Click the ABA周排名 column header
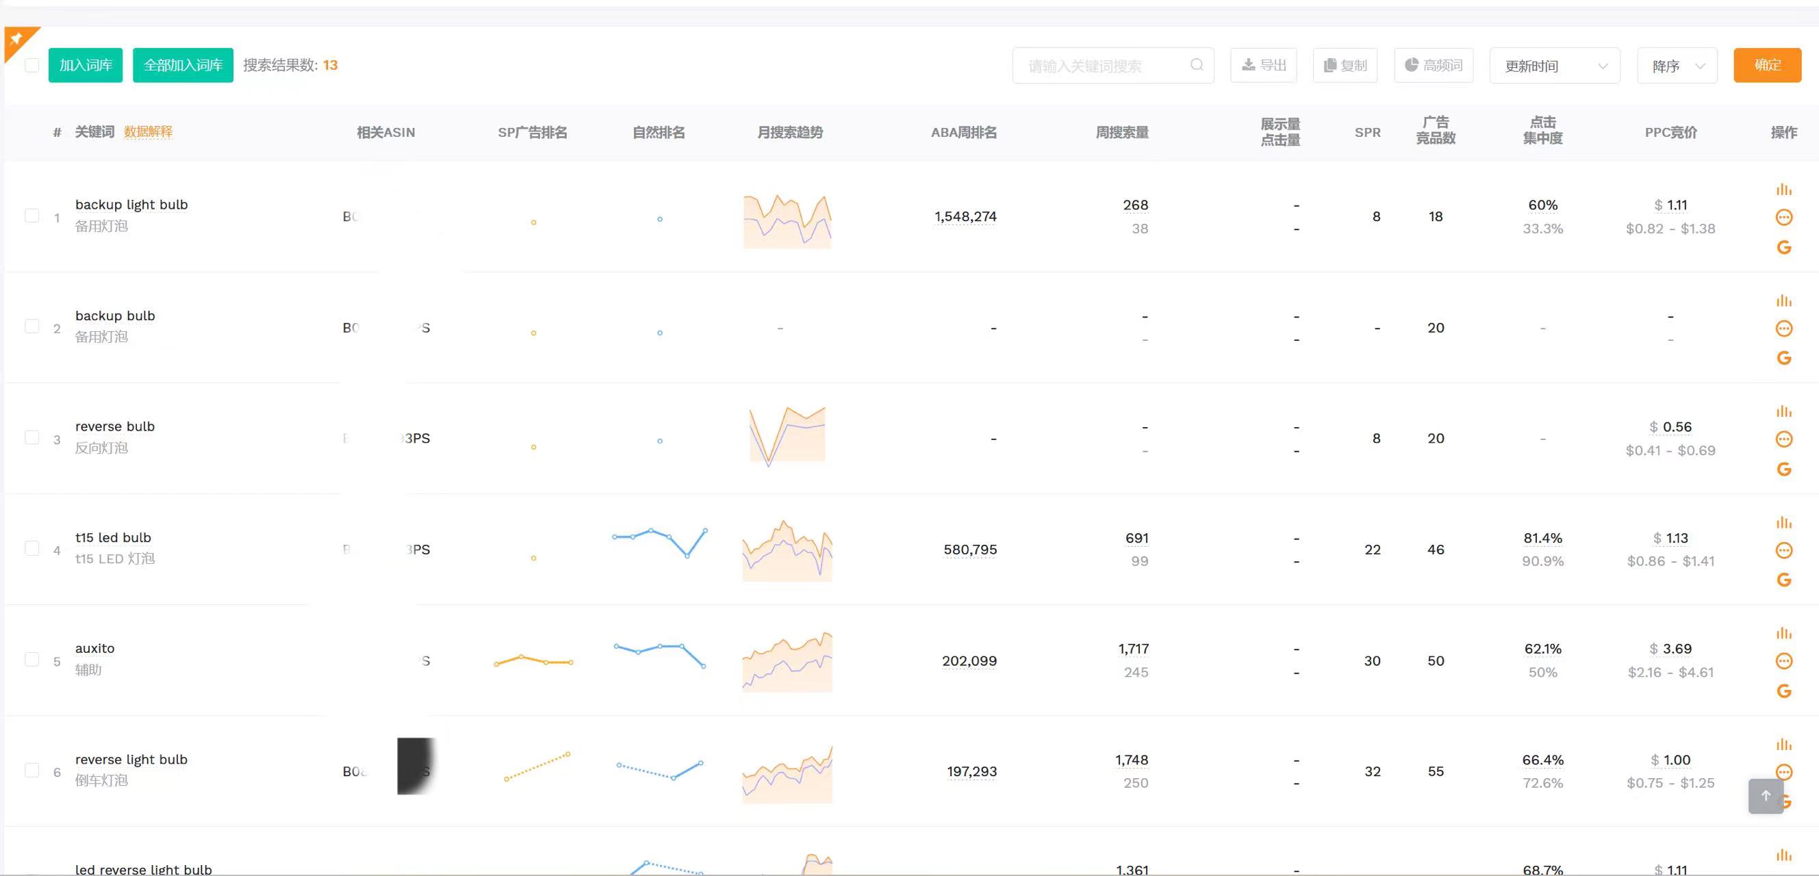The width and height of the screenshot is (1819, 876). 963,132
